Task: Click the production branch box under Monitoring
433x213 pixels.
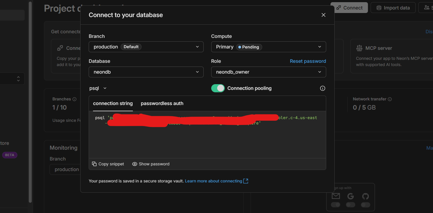Action: coord(65,169)
